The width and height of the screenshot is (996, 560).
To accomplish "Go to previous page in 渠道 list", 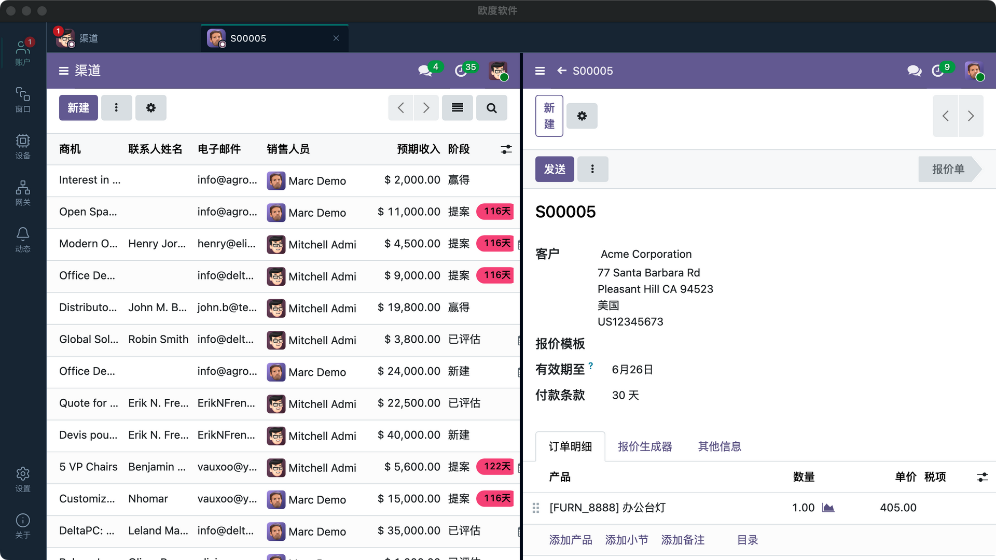I will (400, 108).
